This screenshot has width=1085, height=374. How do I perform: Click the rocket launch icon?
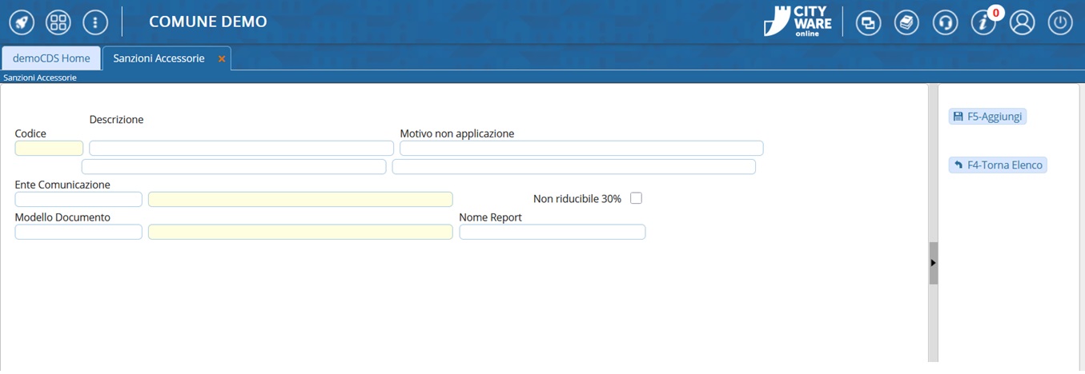point(22,22)
